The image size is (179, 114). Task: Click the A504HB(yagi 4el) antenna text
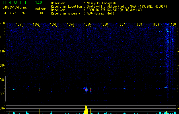(100, 13)
